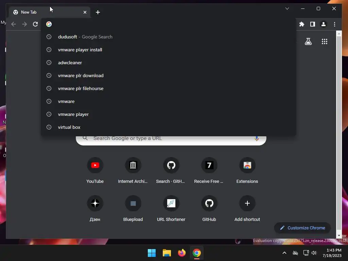The height and width of the screenshot is (261, 348).
Task: Reload the page with the refresh icon
Action: tap(35, 24)
